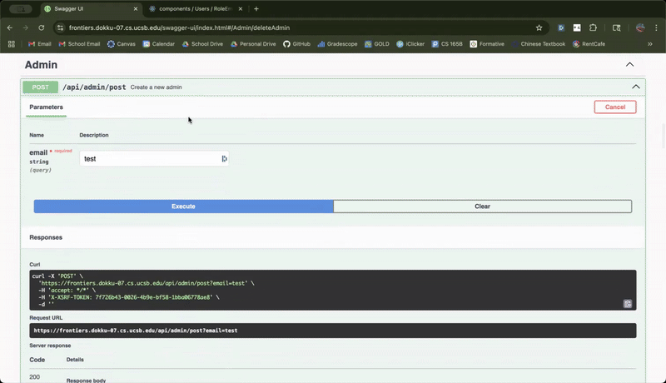The height and width of the screenshot is (383, 666).
Task: Click the tab search button at top left
Action: click(x=21, y=8)
